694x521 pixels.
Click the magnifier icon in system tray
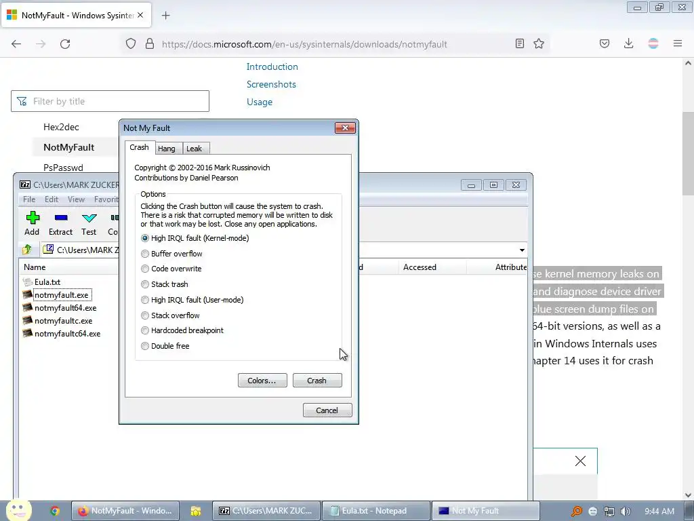pyautogui.click(x=577, y=512)
